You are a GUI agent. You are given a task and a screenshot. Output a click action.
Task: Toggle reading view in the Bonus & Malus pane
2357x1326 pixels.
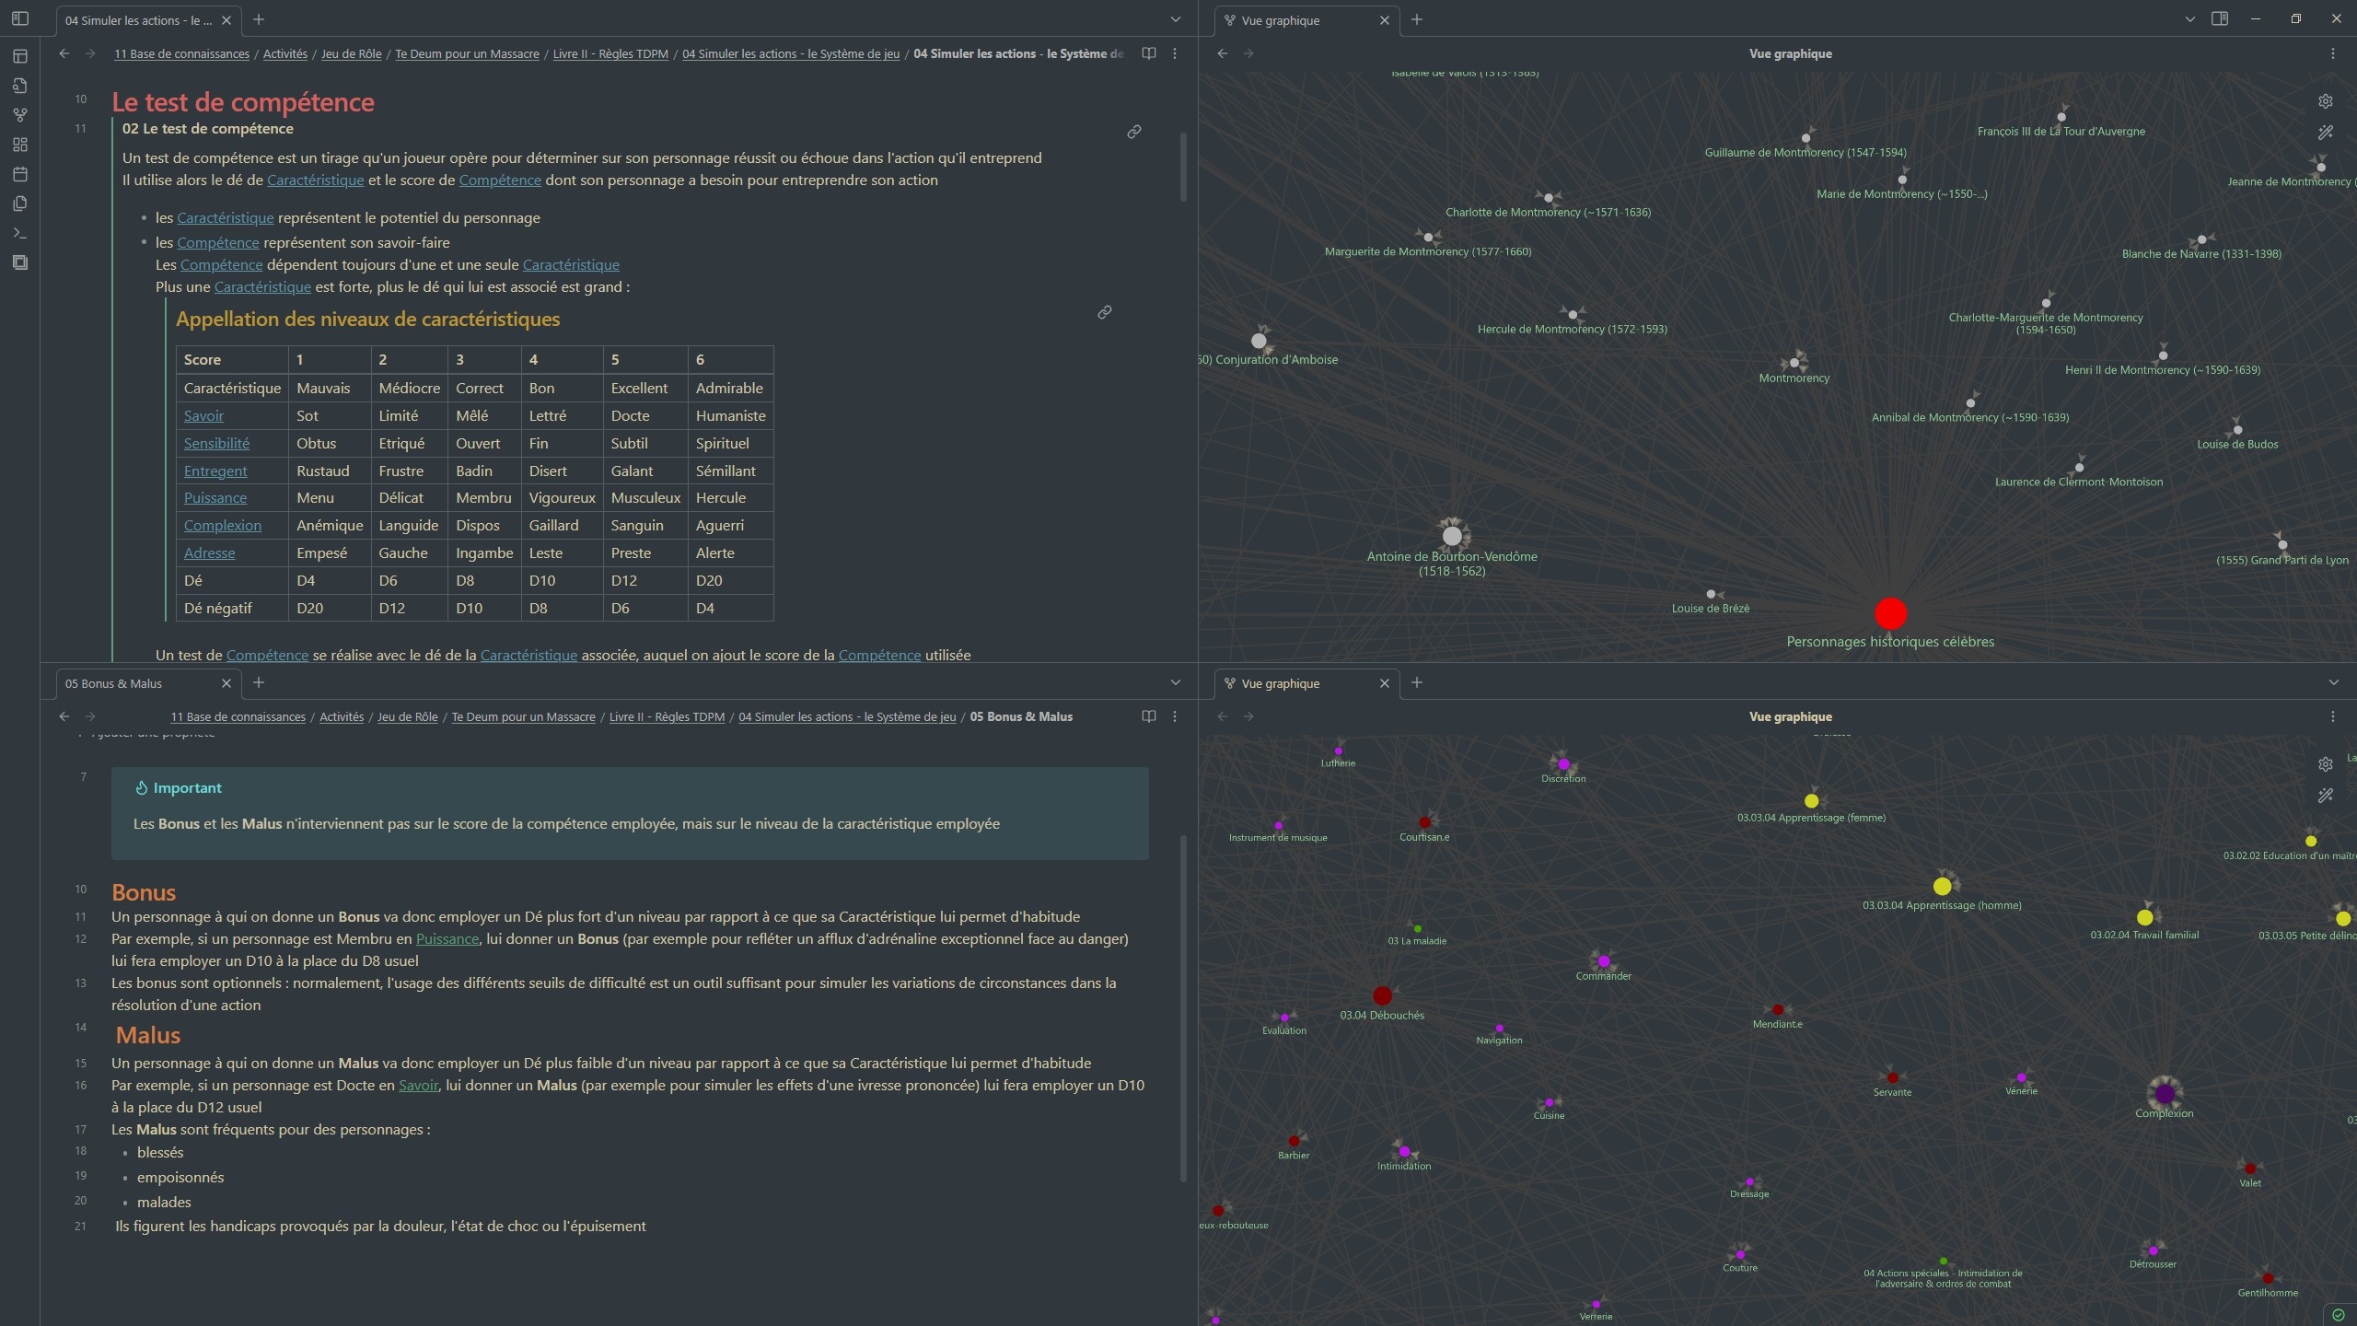click(1148, 716)
